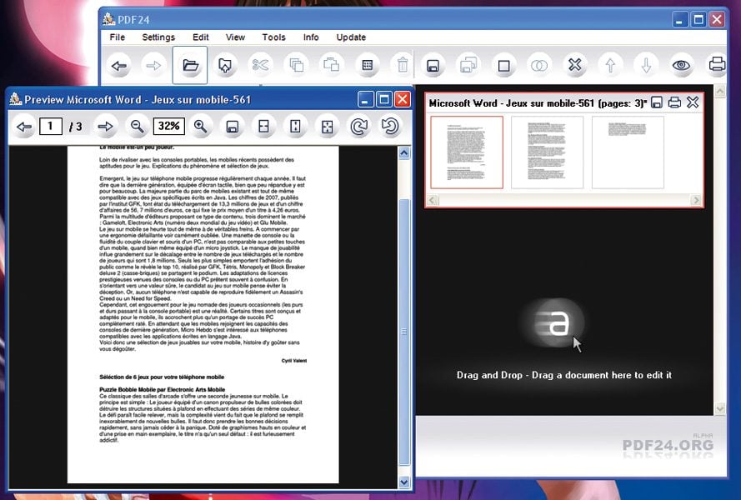Image resolution: width=741 pixels, height=500 pixels.
Task: Close the Jeux sur mobile-561 document panel
Action: [693, 102]
